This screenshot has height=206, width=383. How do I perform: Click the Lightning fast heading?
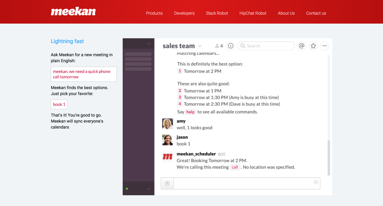click(67, 41)
